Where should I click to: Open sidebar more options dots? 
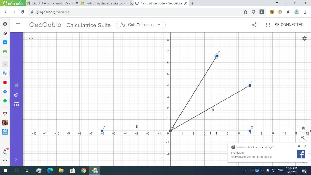click(x=5, y=160)
